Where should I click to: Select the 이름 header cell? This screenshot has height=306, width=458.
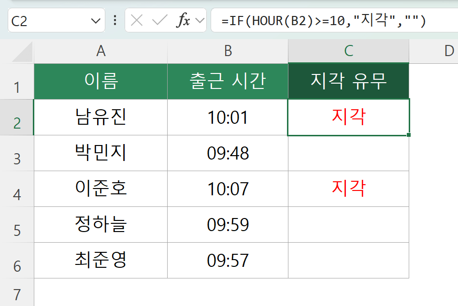(x=100, y=82)
